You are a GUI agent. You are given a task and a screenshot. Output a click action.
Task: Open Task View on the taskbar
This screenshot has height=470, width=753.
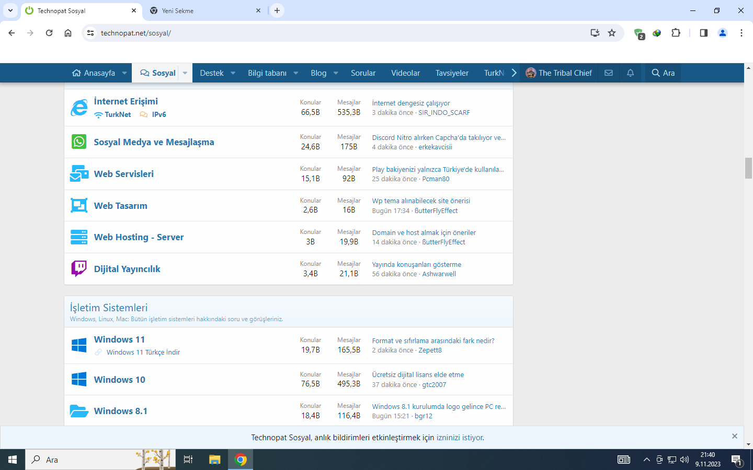[188, 460]
